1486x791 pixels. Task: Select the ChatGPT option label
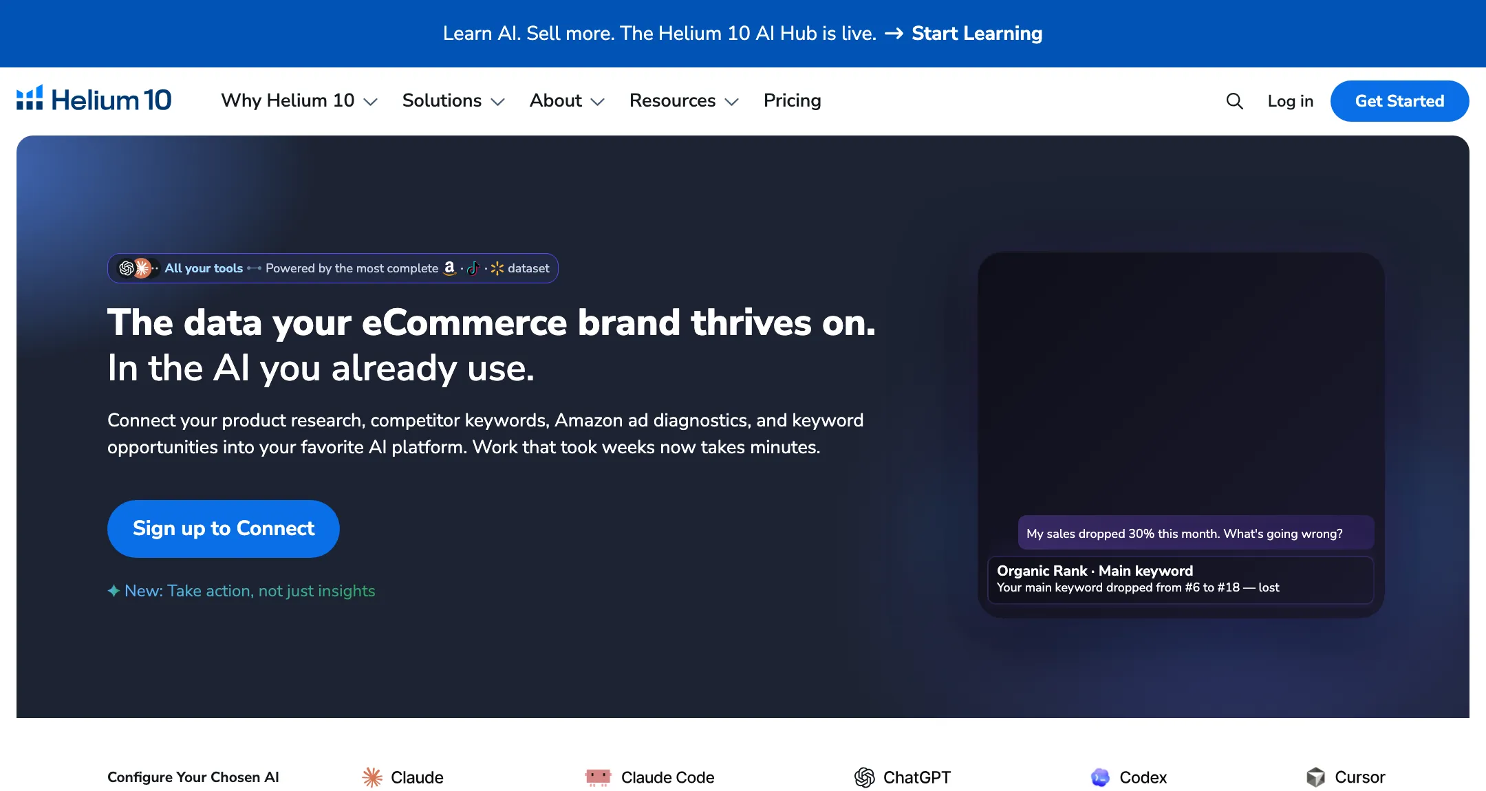point(916,777)
